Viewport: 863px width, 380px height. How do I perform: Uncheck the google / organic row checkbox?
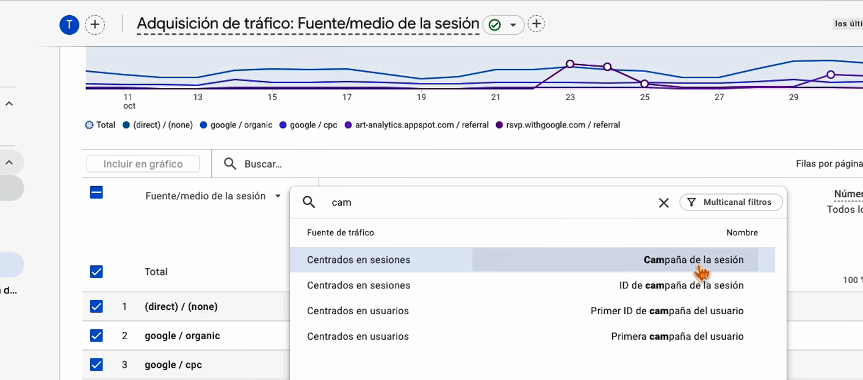point(96,335)
